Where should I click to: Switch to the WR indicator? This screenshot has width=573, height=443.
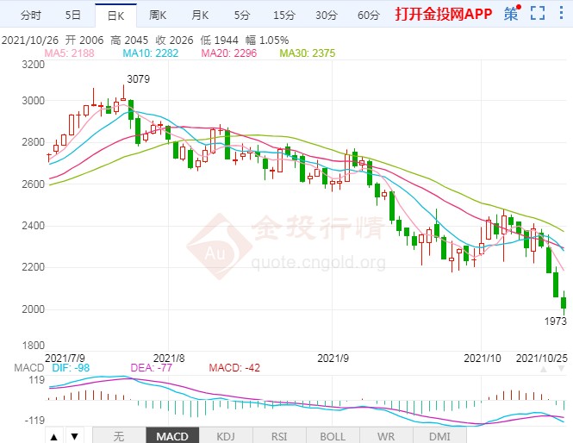[386, 436]
